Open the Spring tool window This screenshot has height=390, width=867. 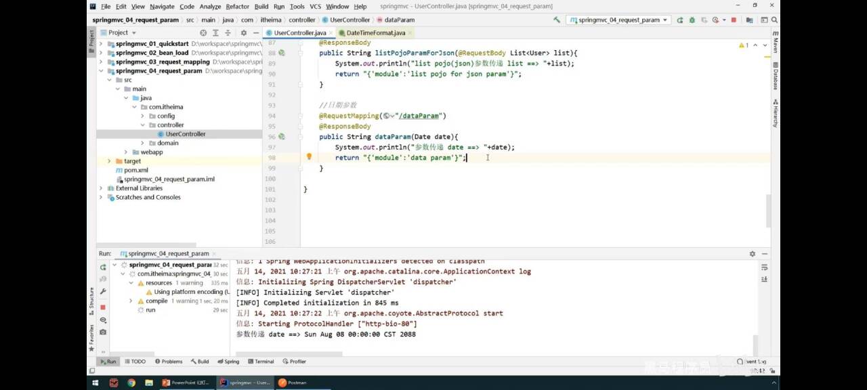228,362
